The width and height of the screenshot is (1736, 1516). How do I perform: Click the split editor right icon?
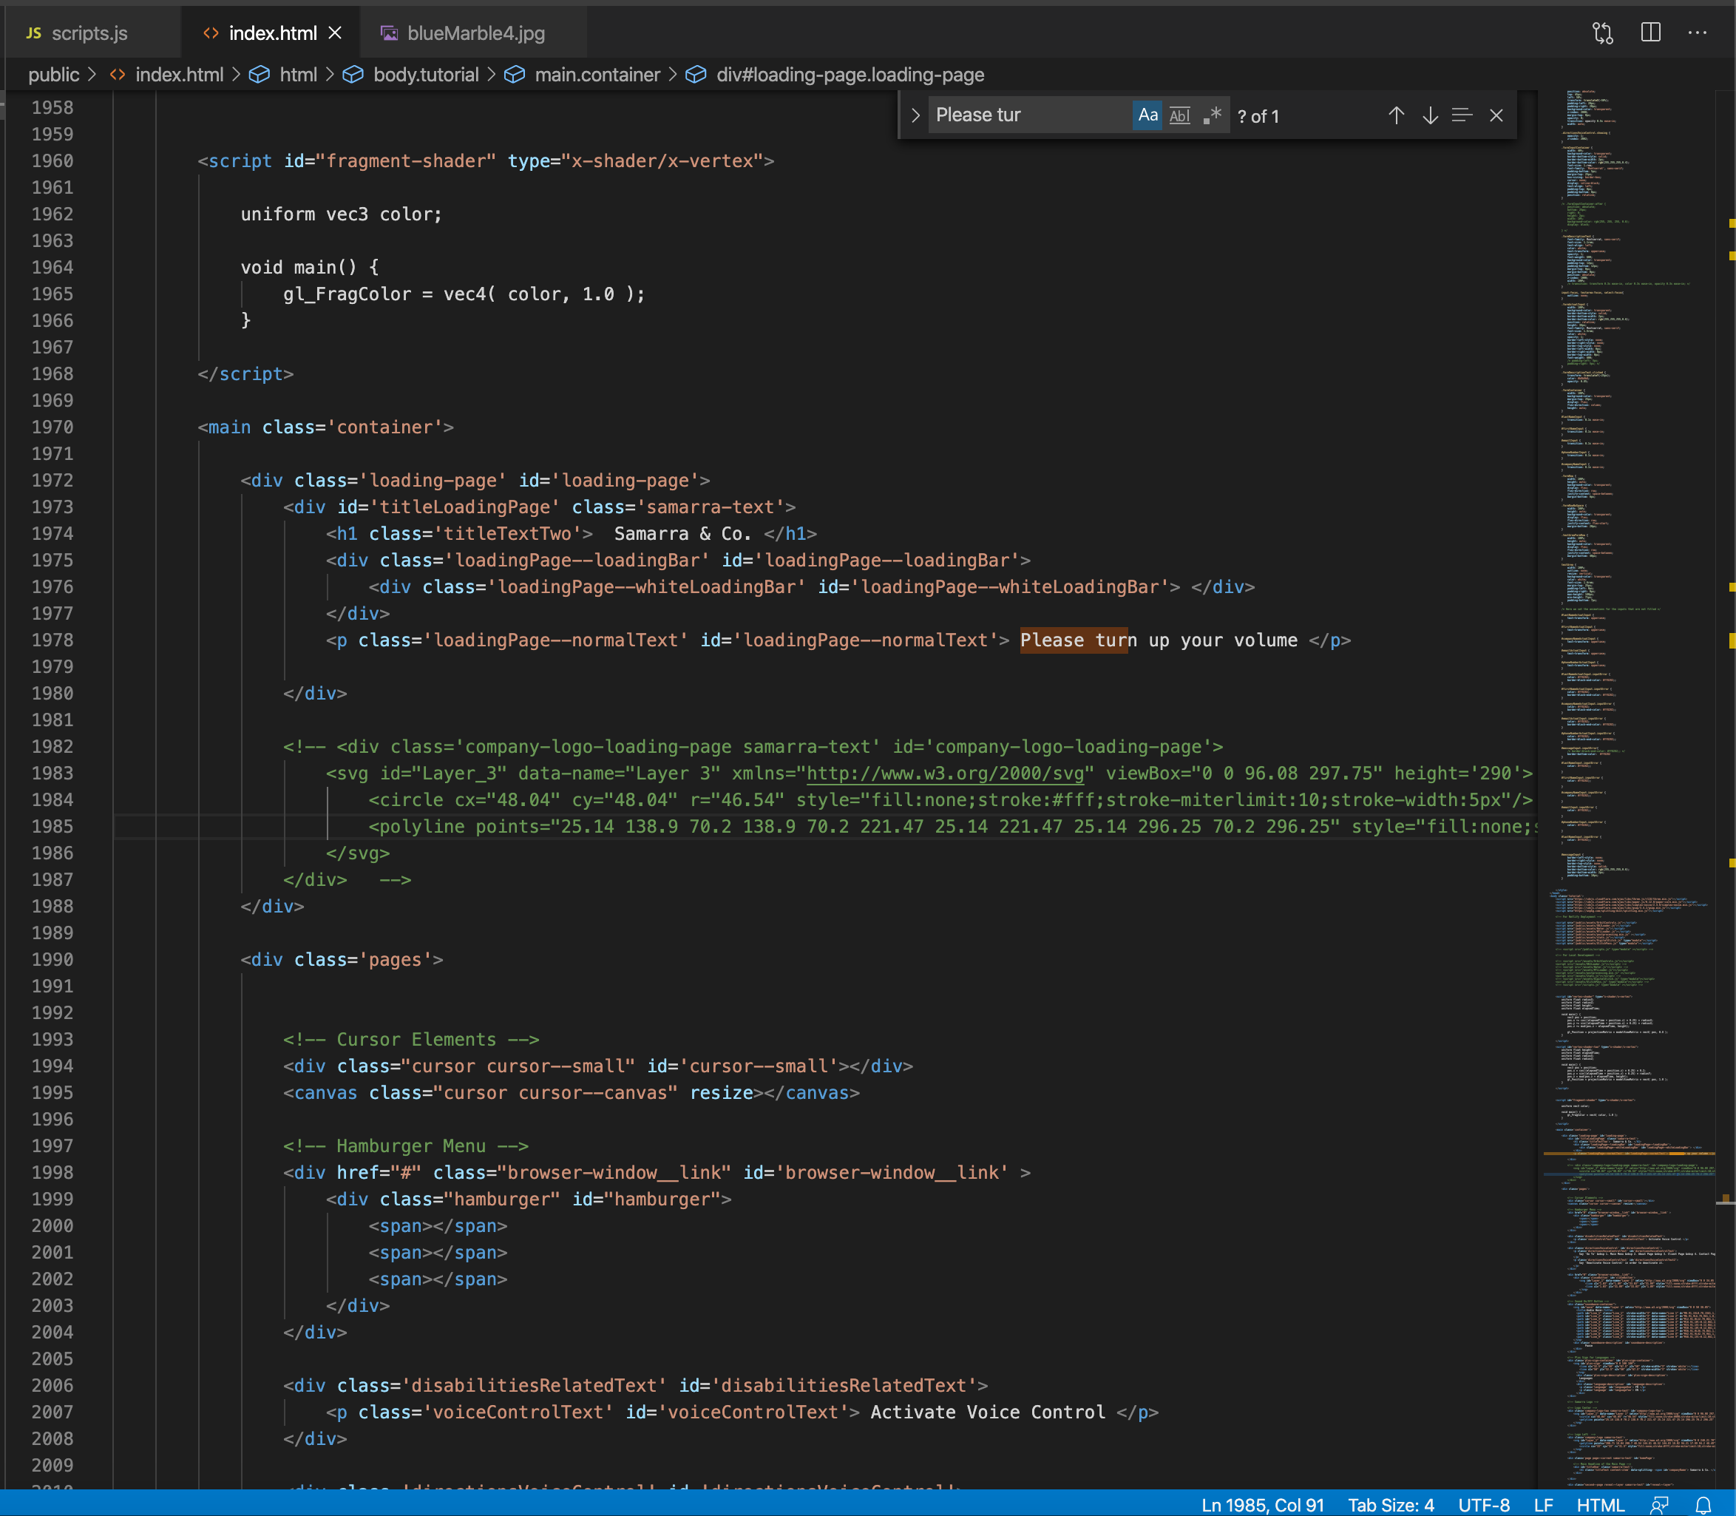[1649, 33]
